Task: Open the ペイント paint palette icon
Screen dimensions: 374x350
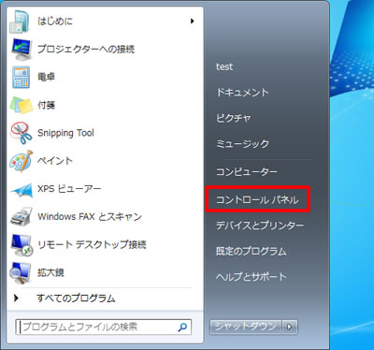Action: [x=22, y=161]
